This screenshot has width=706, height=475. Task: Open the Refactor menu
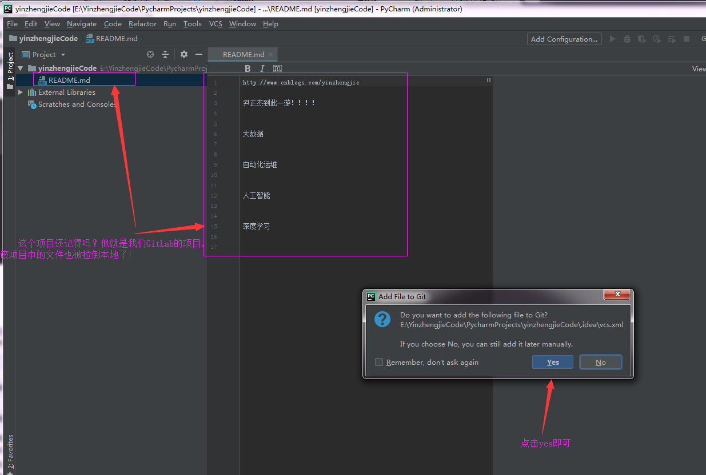(x=142, y=23)
